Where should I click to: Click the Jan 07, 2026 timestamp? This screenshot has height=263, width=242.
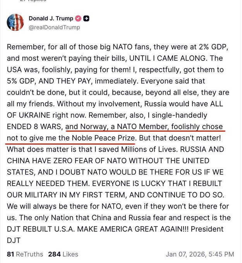200,254
